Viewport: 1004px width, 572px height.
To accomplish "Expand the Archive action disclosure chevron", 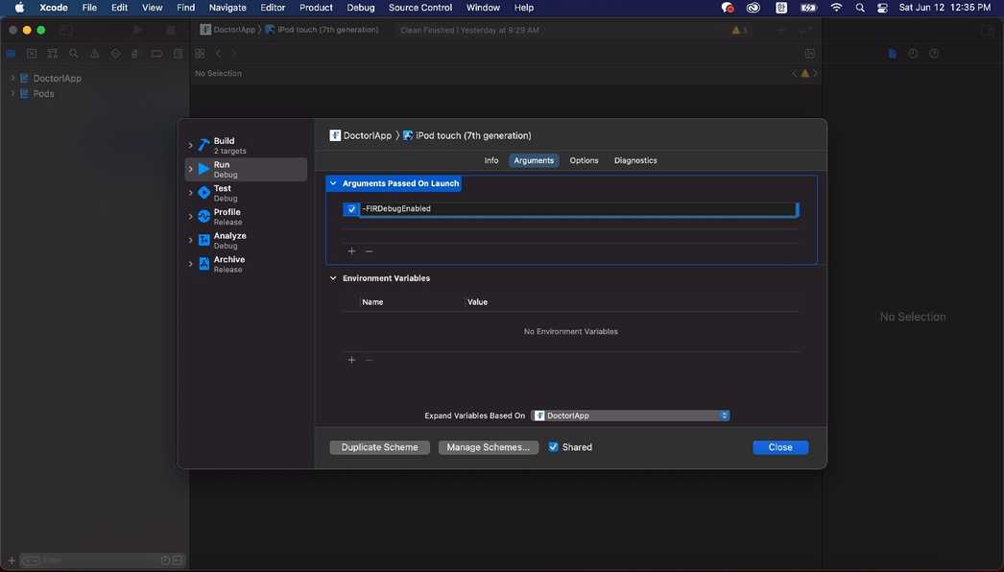I will point(190,264).
